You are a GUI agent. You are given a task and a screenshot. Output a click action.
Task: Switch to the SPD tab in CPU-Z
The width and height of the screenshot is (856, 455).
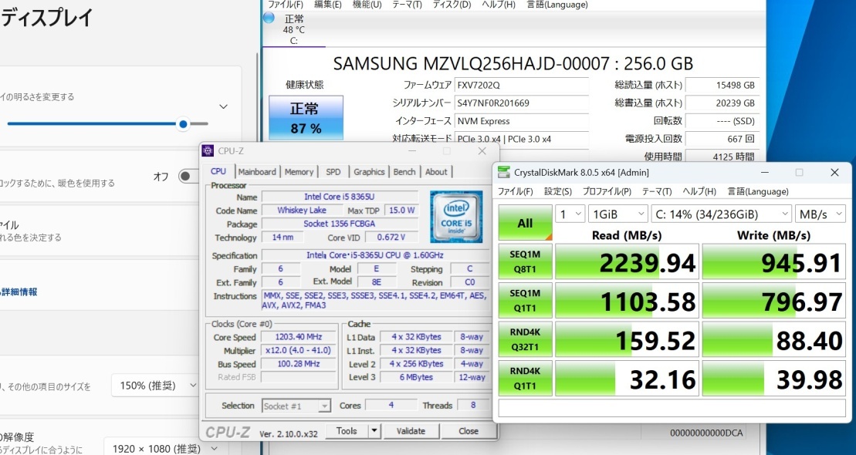click(333, 172)
